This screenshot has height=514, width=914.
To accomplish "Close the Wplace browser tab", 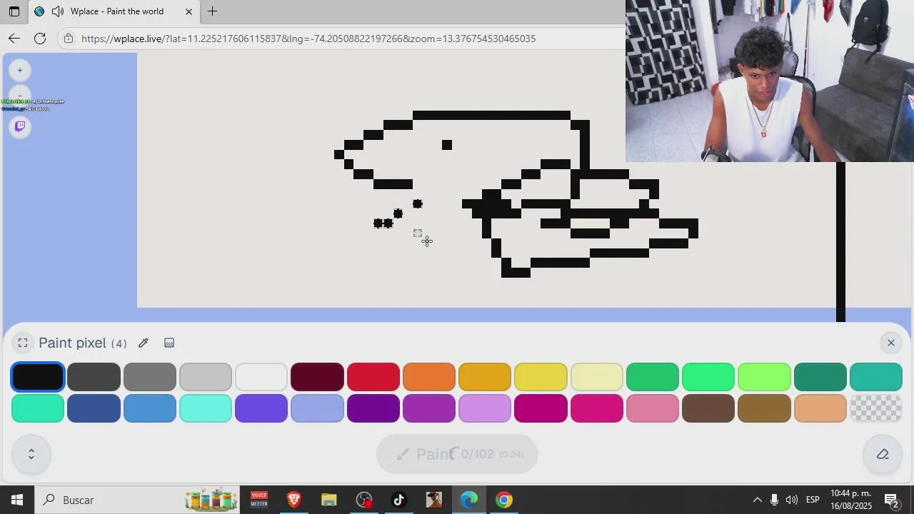I will pyautogui.click(x=189, y=11).
